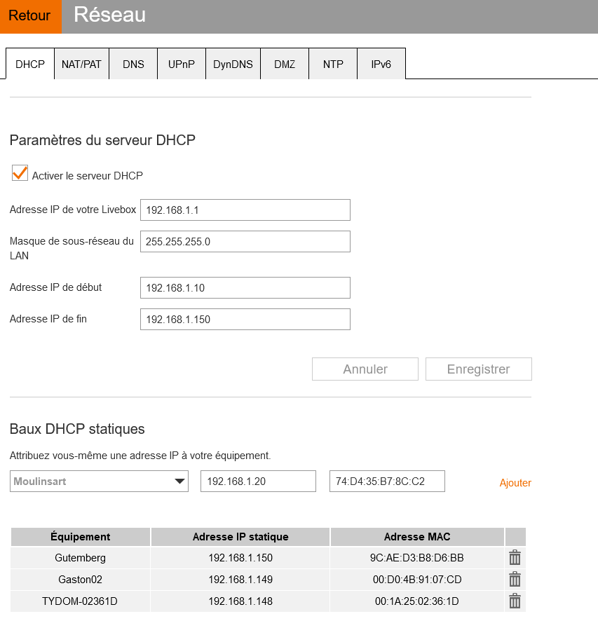Click Enregistrer to save DHCP settings

click(x=478, y=369)
